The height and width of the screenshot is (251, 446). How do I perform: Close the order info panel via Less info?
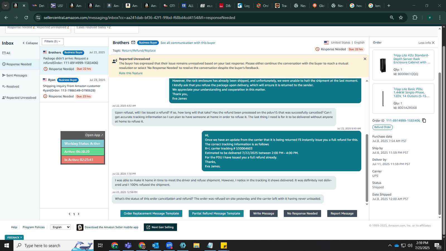(426, 43)
